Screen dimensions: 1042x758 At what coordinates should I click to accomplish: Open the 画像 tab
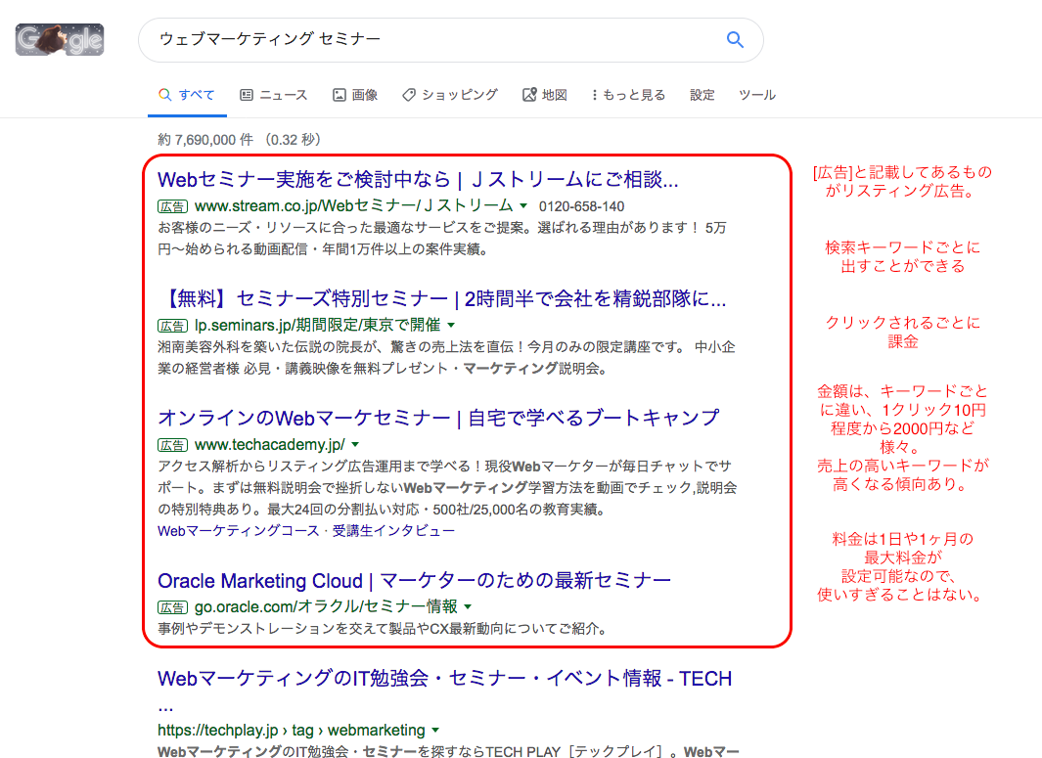pyautogui.click(x=355, y=95)
